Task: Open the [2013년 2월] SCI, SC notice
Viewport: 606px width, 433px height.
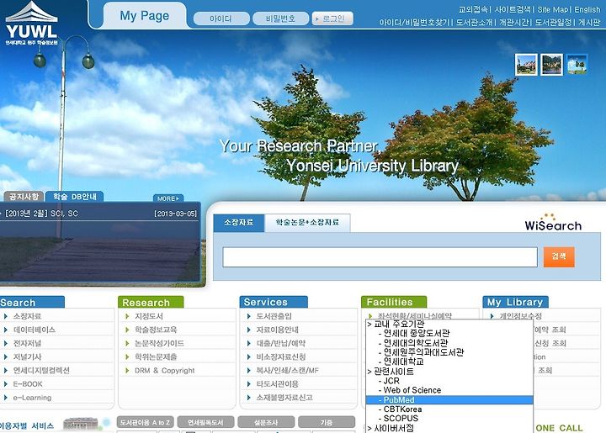Action: pos(42,214)
